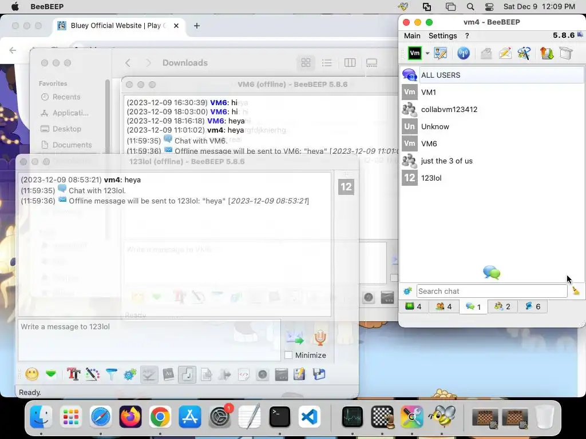Open file transfers up/down arrows icon
This screenshot has width=586, height=439.
click(x=547, y=53)
